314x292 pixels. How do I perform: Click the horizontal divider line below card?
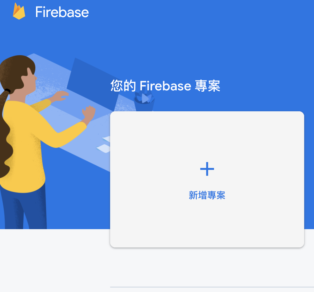(212, 287)
